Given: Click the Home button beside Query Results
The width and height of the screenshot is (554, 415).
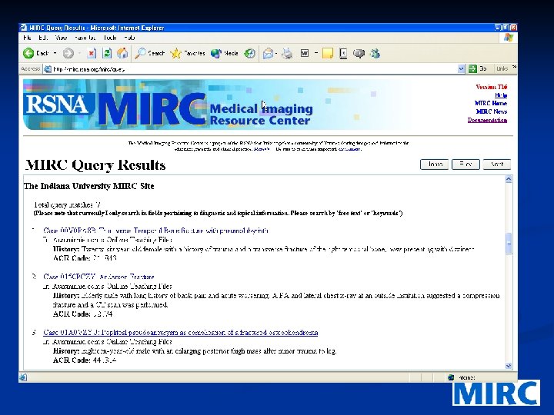Looking at the screenshot, I should coord(434,164).
